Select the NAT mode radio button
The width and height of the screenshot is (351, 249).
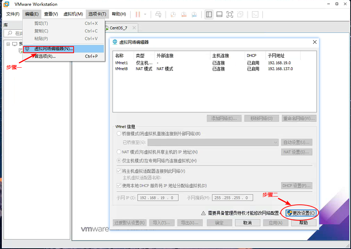(x=119, y=152)
